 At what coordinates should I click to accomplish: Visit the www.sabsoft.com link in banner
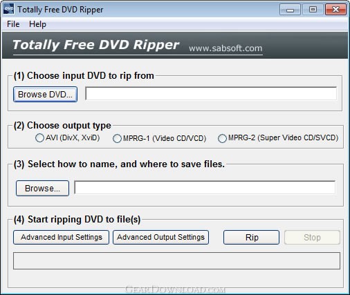225,48
